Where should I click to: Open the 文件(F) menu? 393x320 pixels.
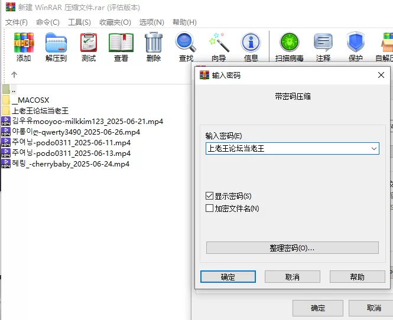click(x=17, y=22)
